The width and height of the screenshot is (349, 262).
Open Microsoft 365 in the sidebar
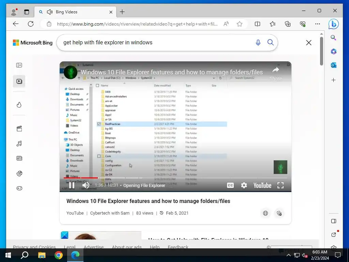(x=333, y=52)
